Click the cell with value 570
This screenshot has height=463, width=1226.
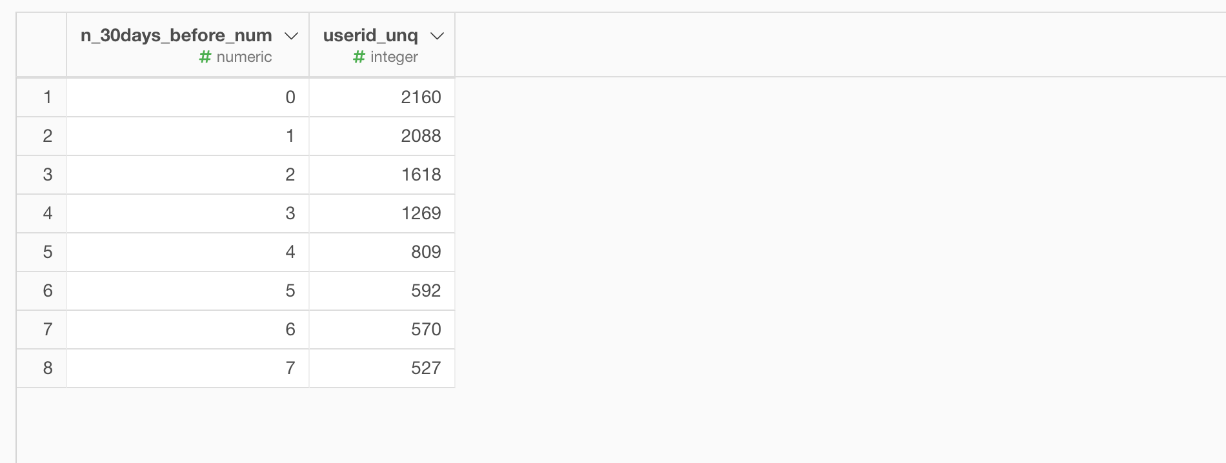pos(382,330)
